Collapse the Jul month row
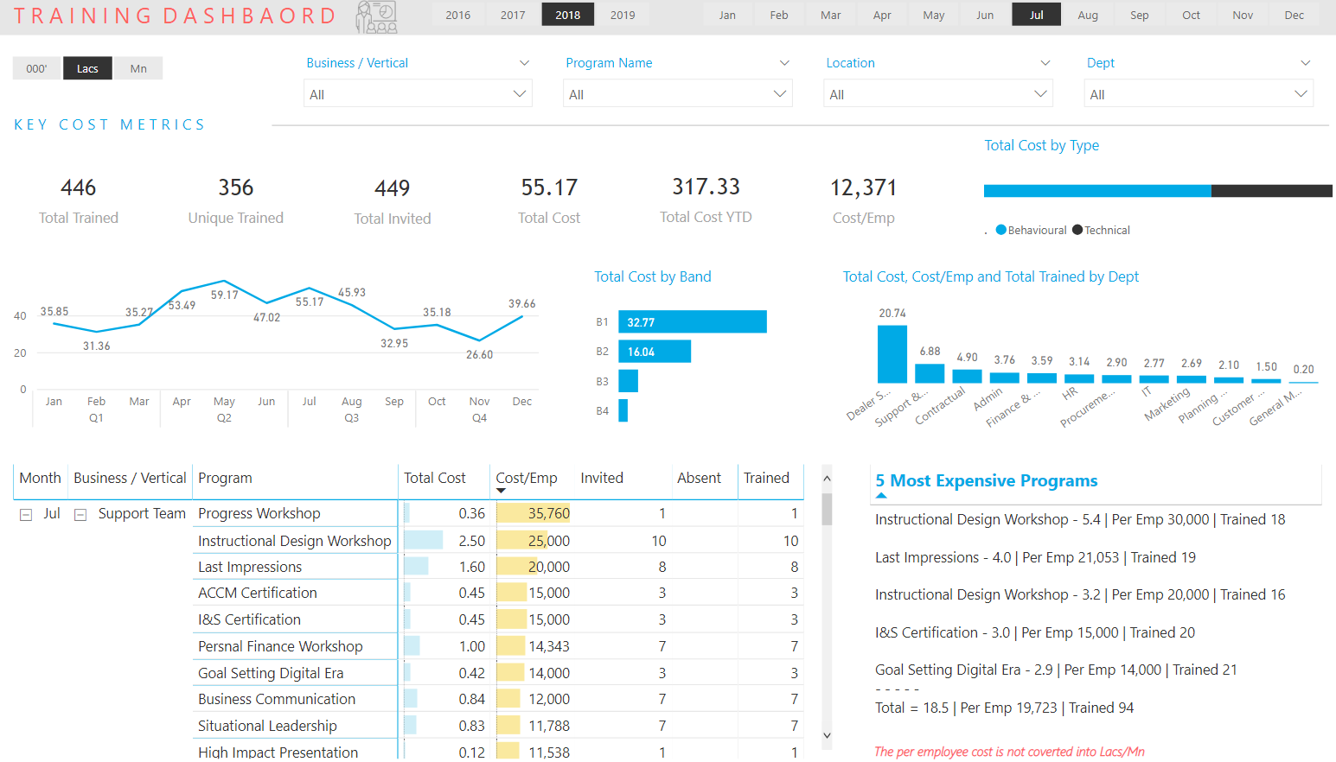The width and height of the screenshot is (1336, 762). 26,515
